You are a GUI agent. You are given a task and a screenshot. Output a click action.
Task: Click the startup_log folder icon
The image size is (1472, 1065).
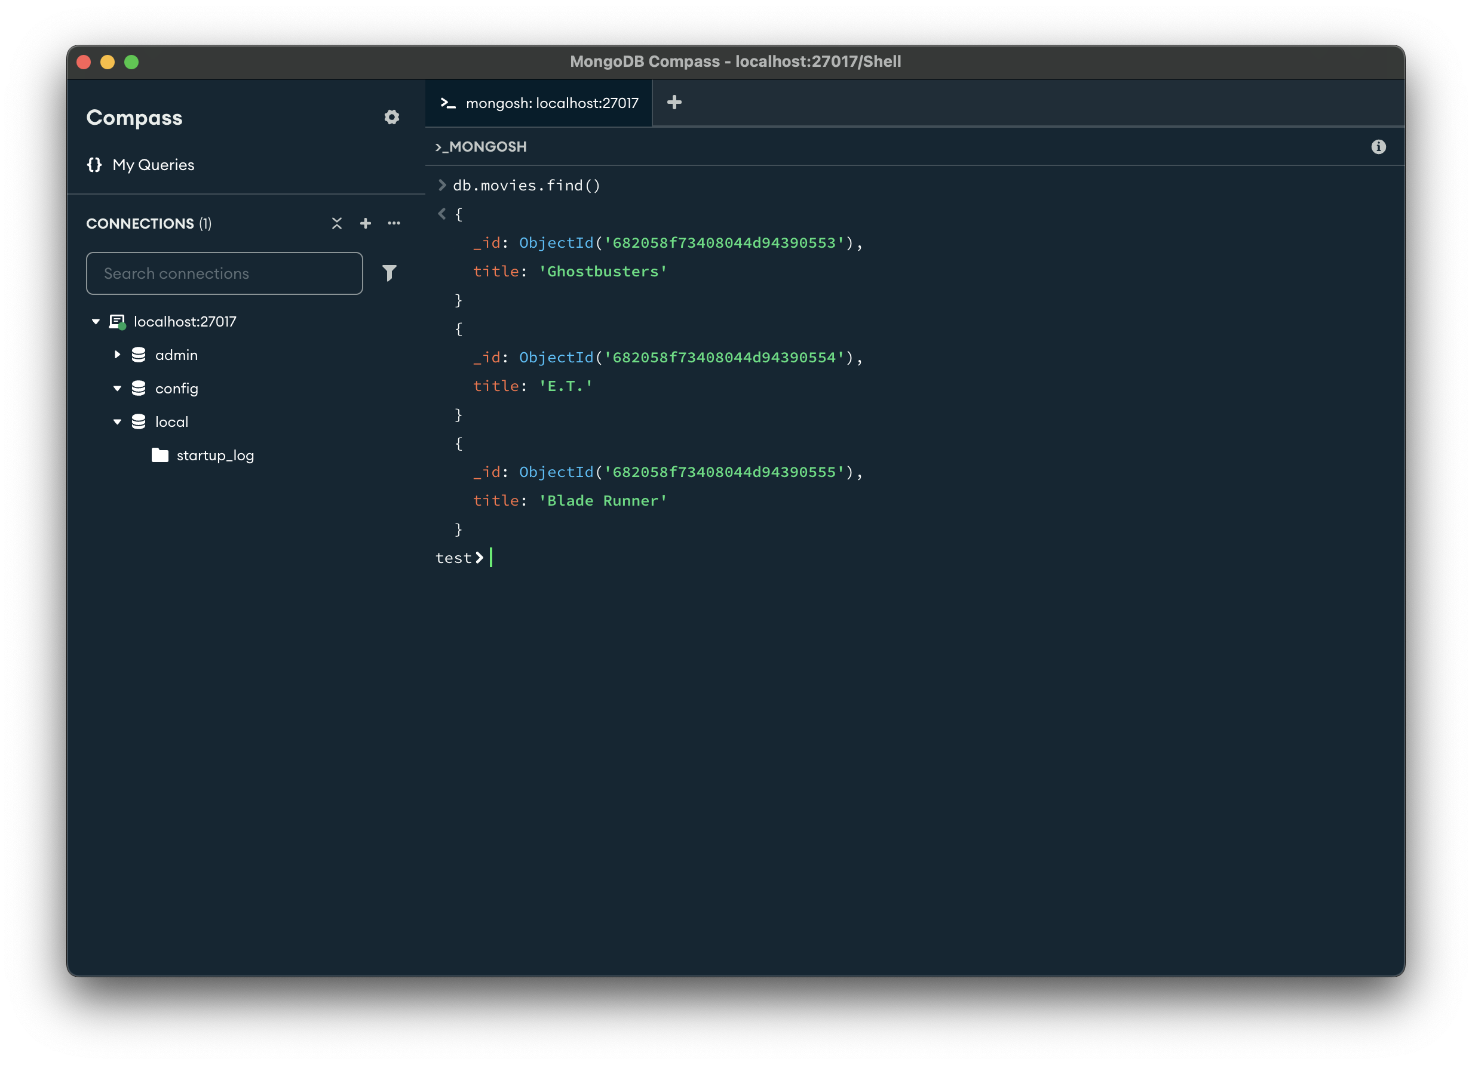[160, 455]
